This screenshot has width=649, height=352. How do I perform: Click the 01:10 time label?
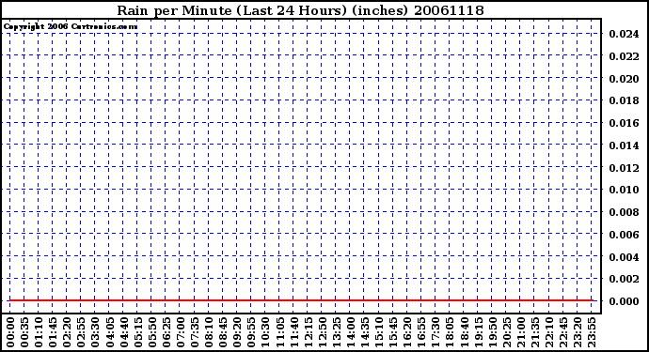(x=39, y=332)
